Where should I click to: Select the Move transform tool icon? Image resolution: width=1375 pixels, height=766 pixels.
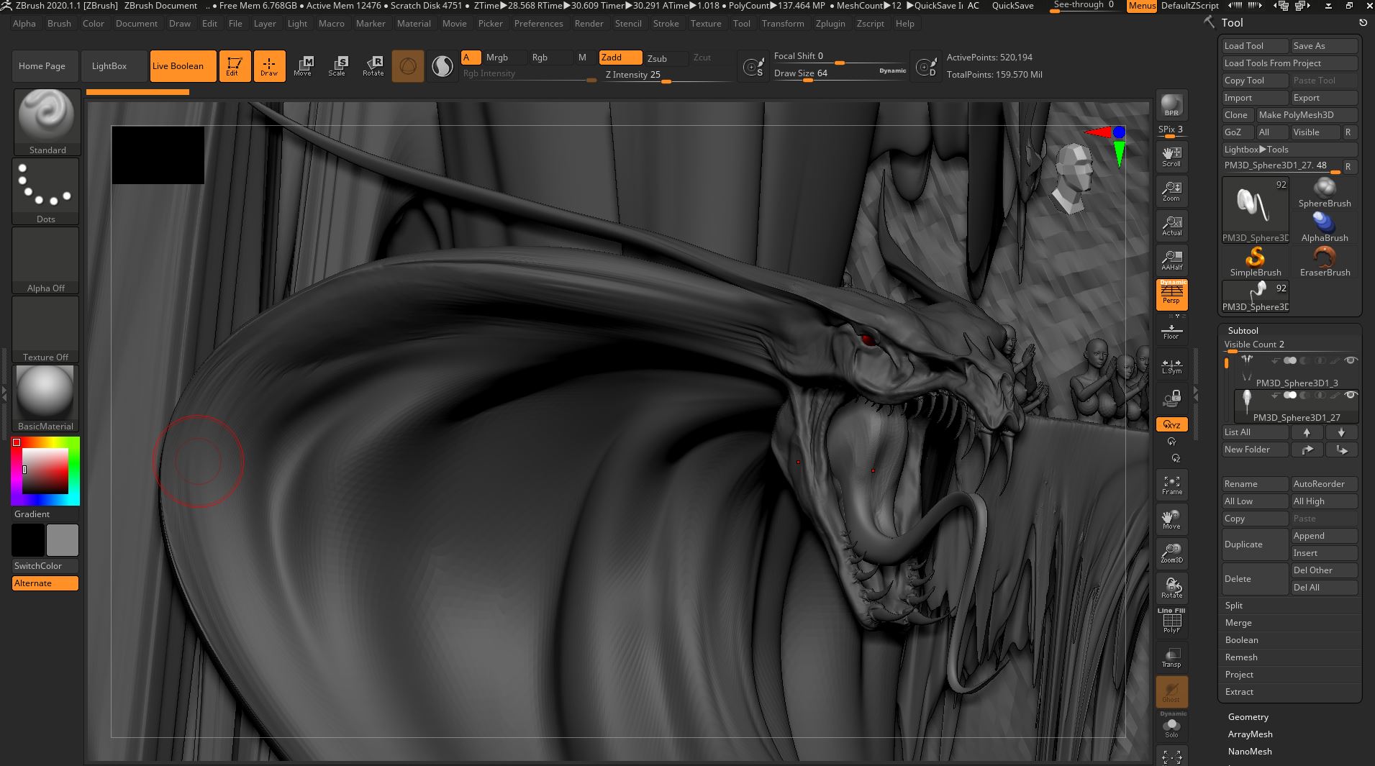[303, 65]
